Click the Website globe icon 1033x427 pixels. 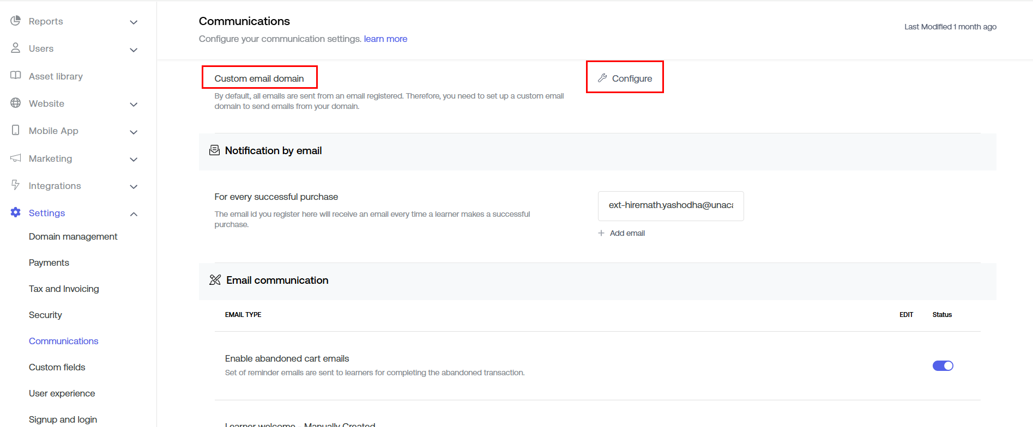(16, 103)
